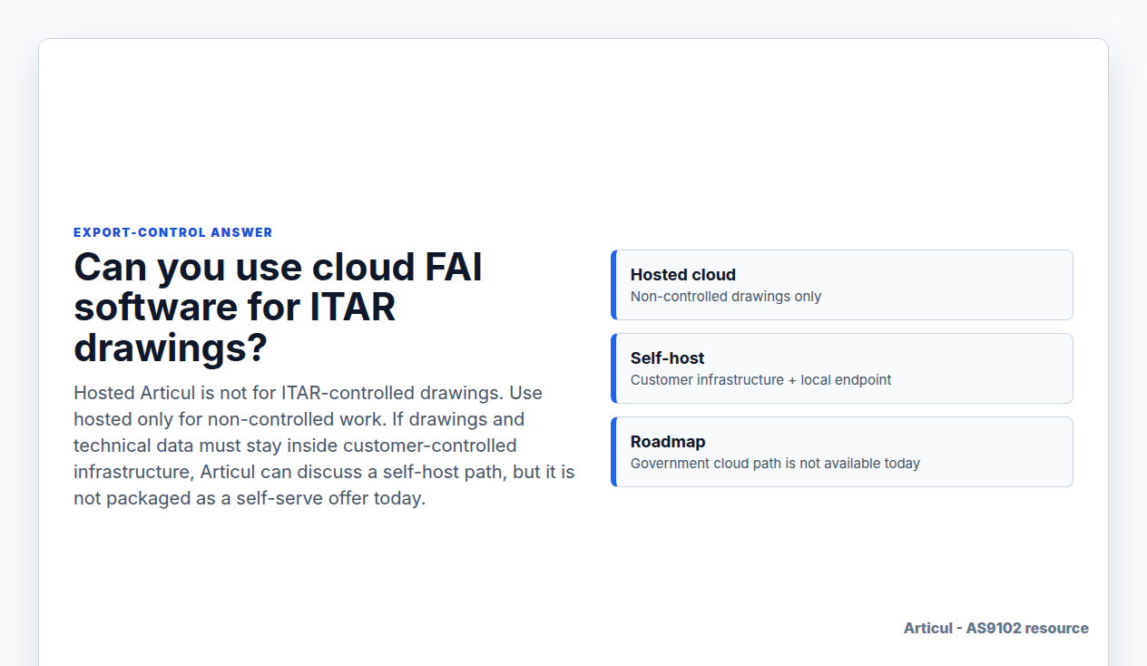The height and width of the screenshot is (666, 1147).
Task: Open the Hosted cloud card
Action: click(x=842, y=285)
